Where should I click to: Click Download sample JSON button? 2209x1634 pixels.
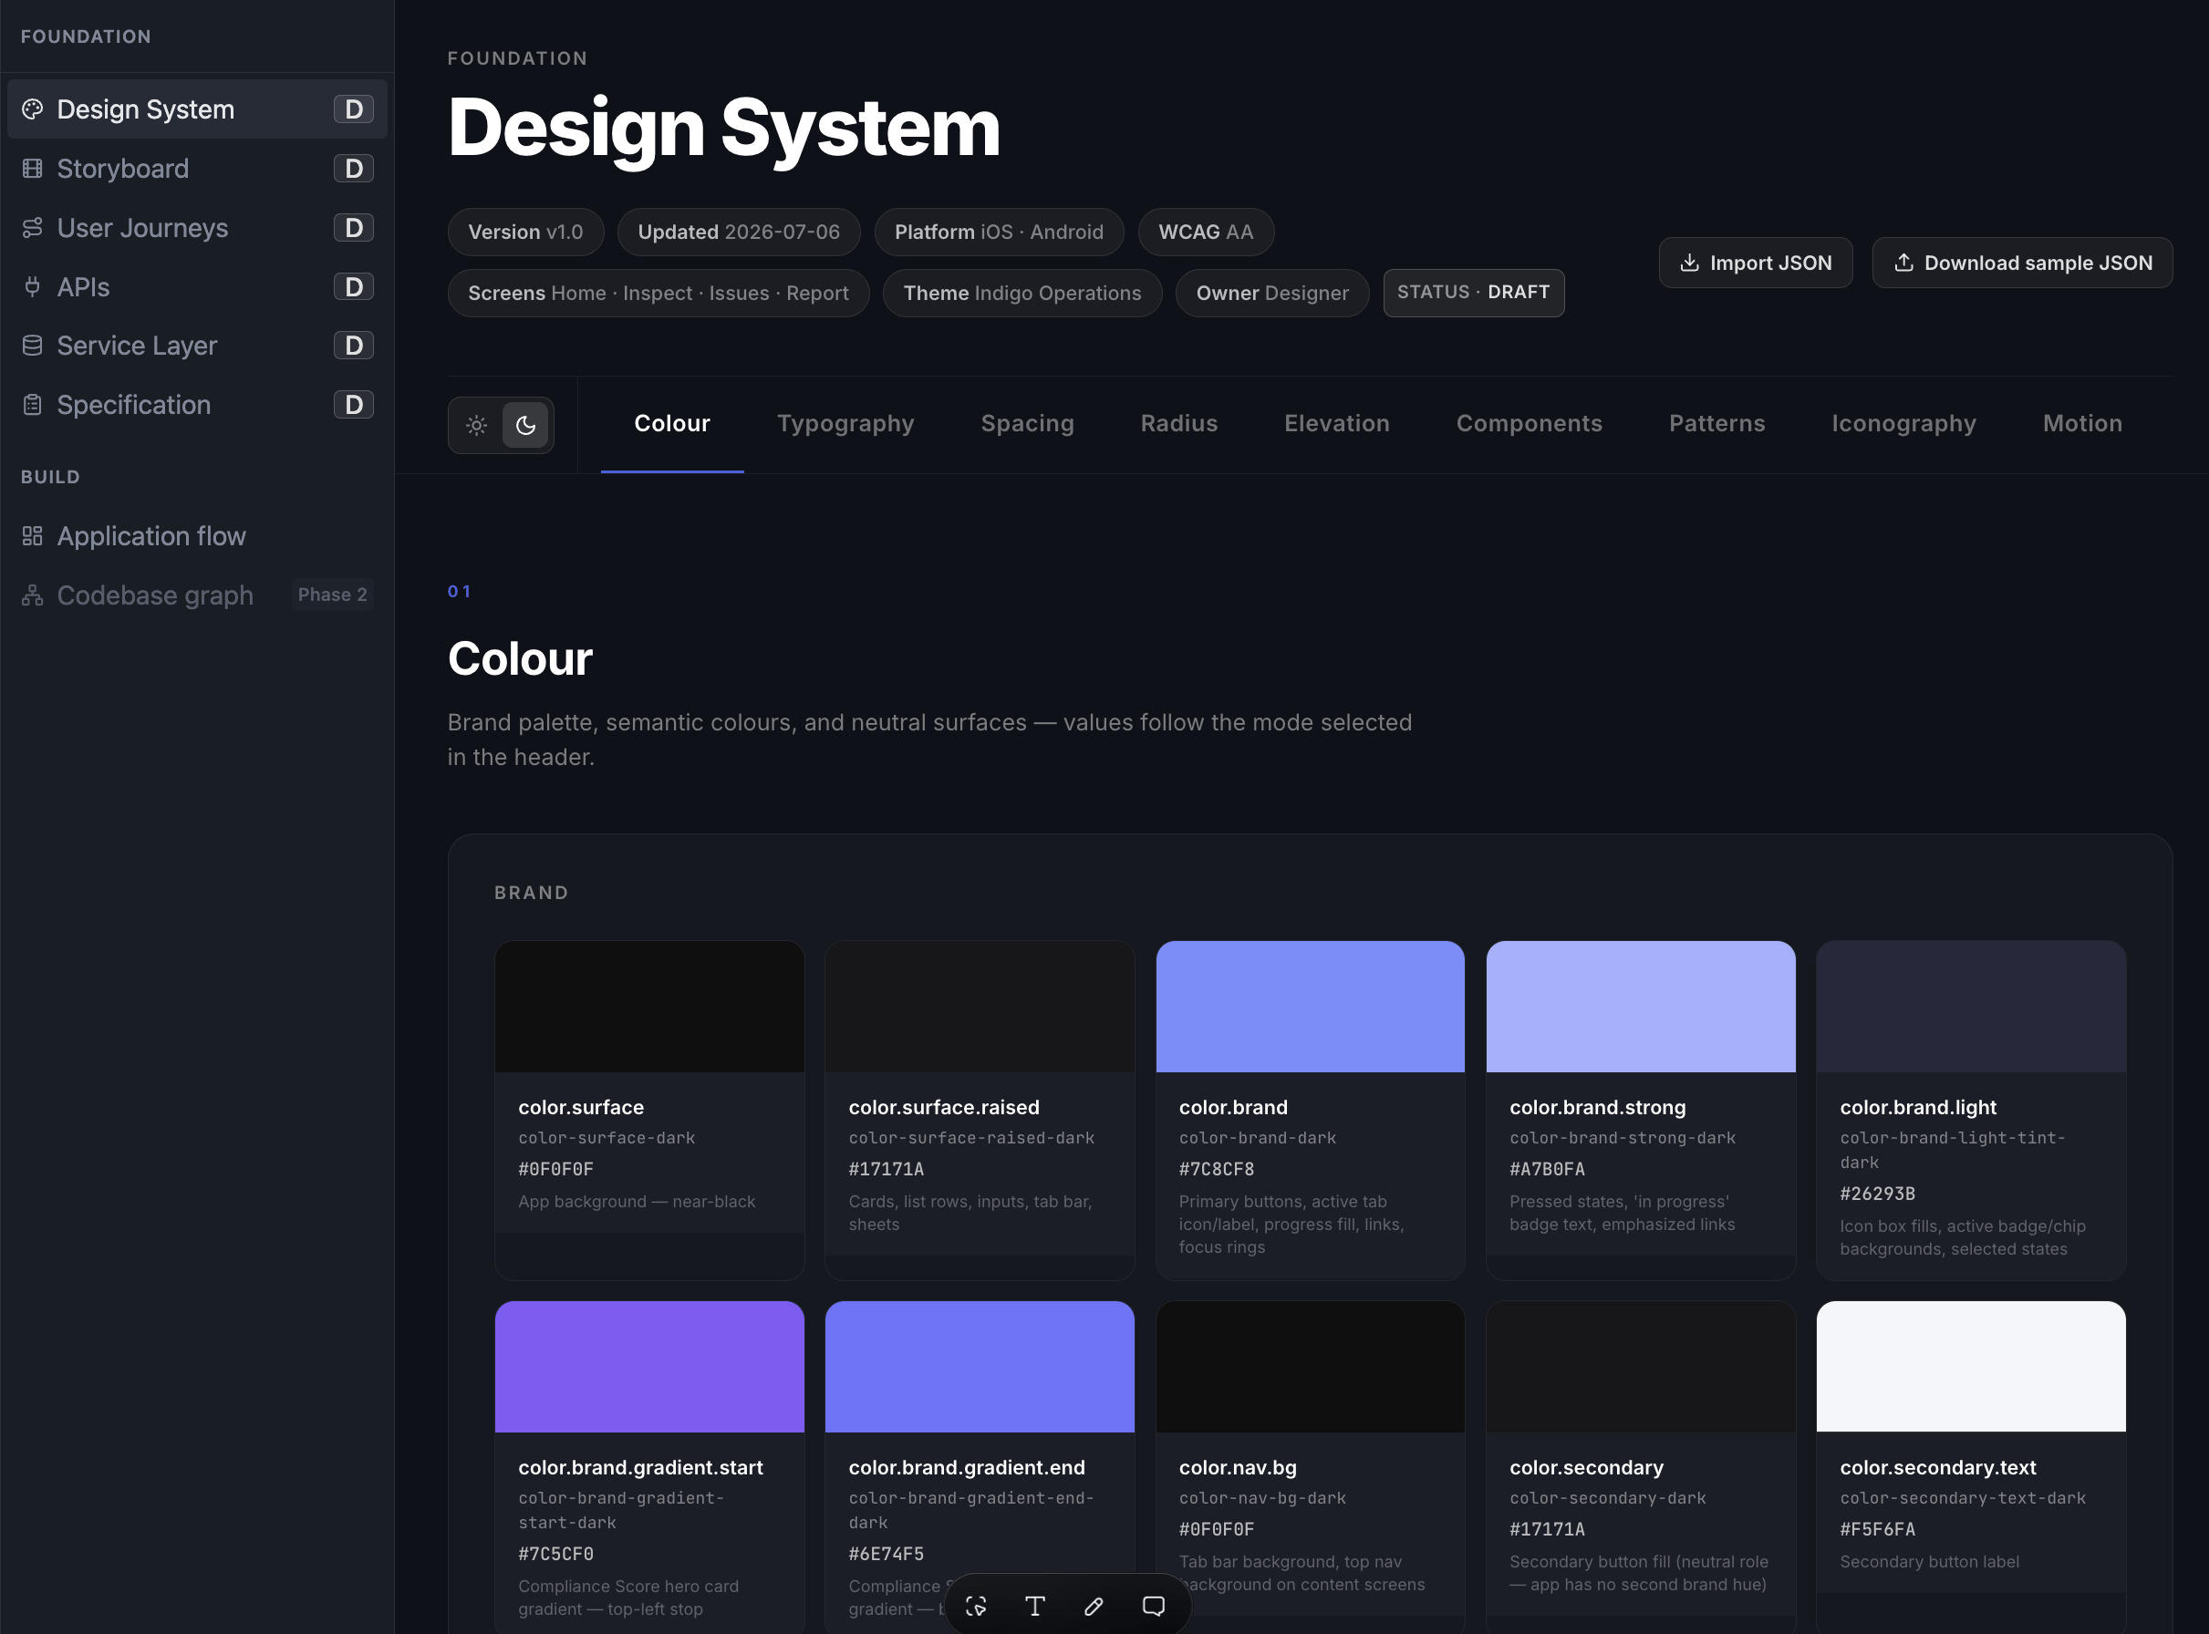tap(2022, 264)
